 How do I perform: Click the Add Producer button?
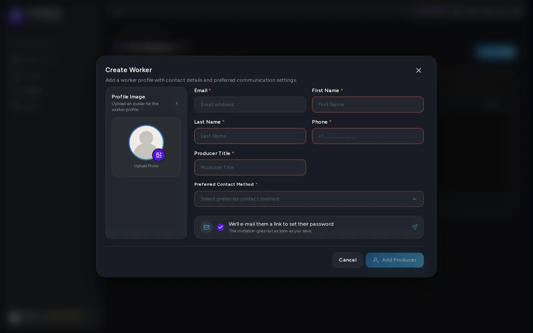click(395, 260)
